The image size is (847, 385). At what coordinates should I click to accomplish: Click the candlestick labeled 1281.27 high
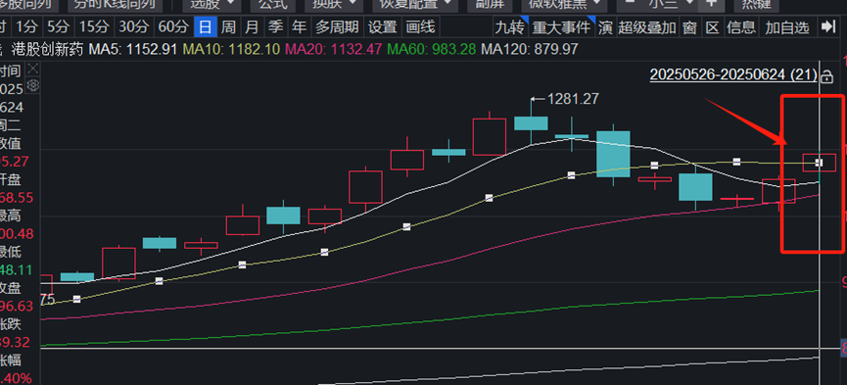(x=531, y=123)
